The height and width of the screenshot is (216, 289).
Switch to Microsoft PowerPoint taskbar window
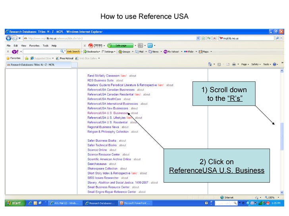pyautogui.click(x=135, y=203)
